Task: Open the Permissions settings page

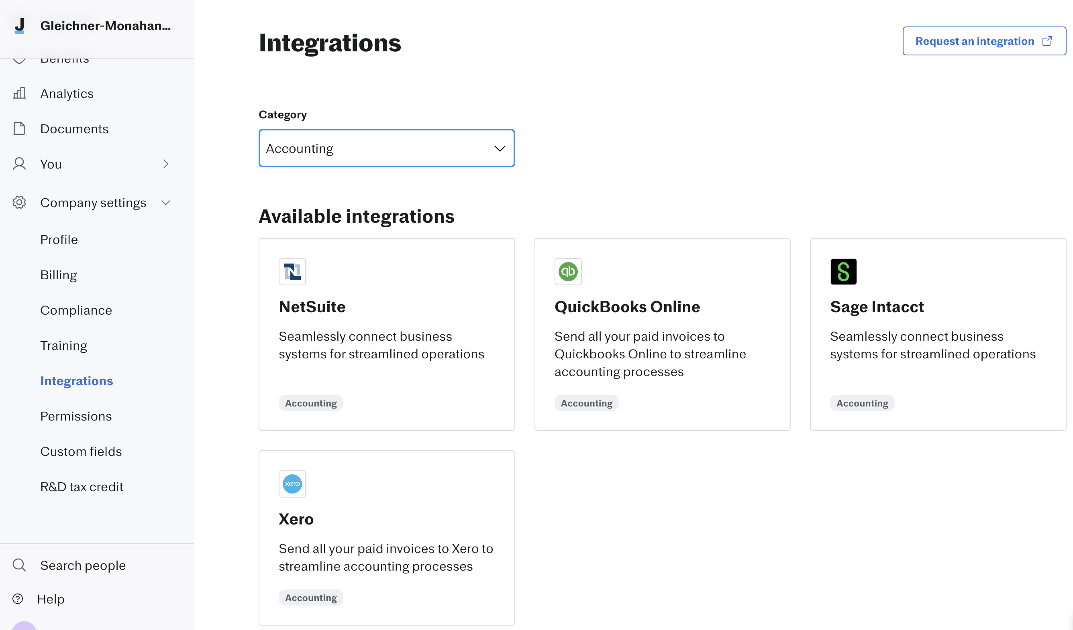Action: [76, 416]
